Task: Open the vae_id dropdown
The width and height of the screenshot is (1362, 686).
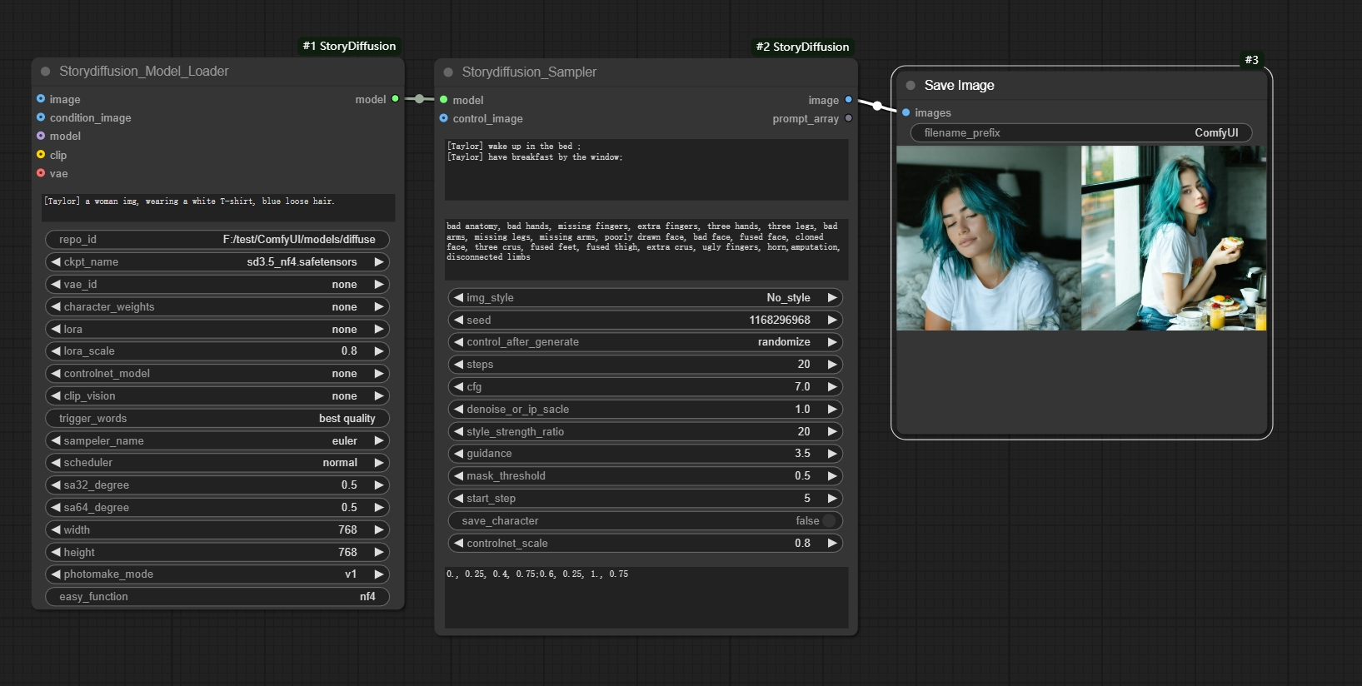Action: click(x=217, y=284)
